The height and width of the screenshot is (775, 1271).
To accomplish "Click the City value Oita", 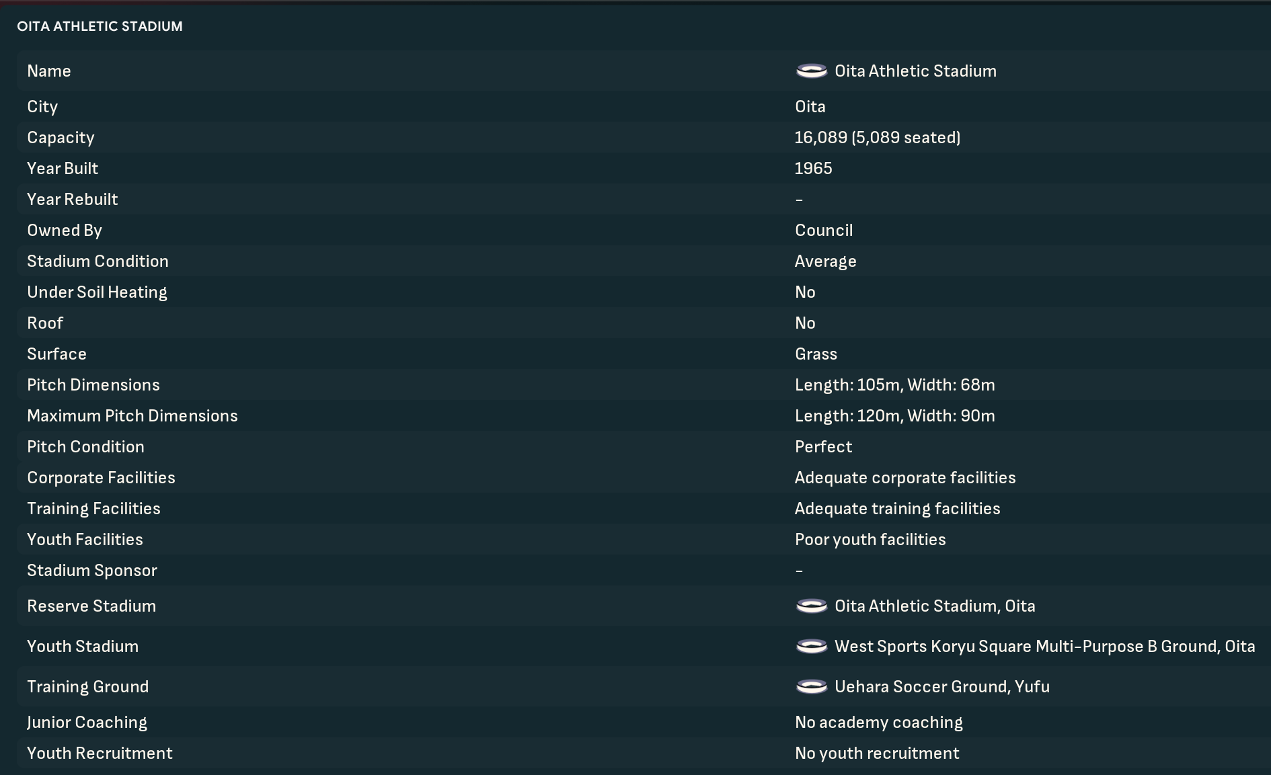I will (x=810, y=106).
